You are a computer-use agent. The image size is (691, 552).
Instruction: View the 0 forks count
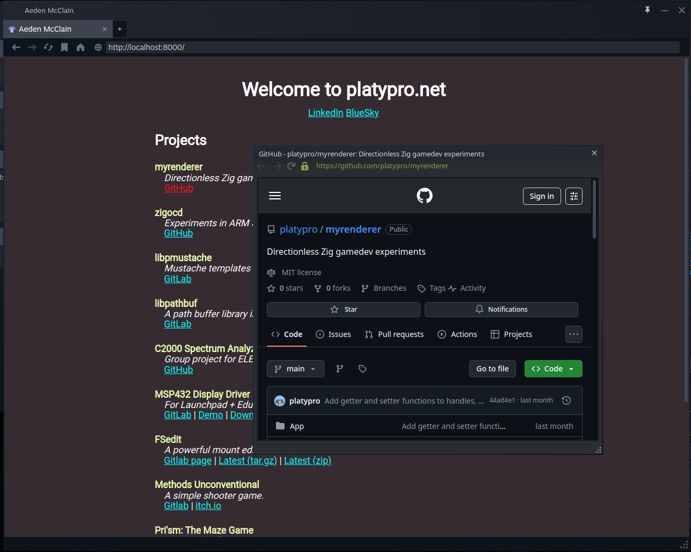click(x=332, y=289)
